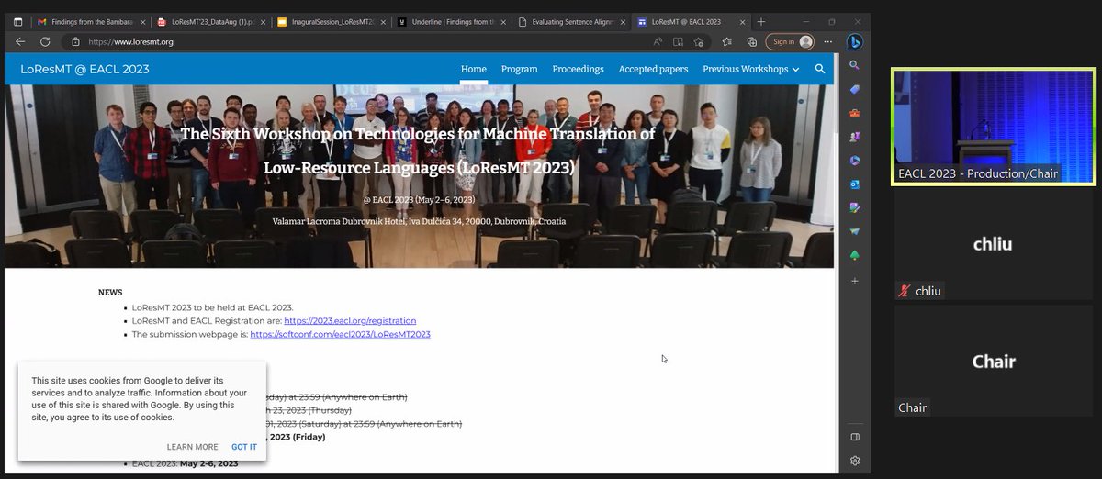Open the Outlook icon in Edge sidebar
This screenshot has width=1102, height=479.
(855, 184)
